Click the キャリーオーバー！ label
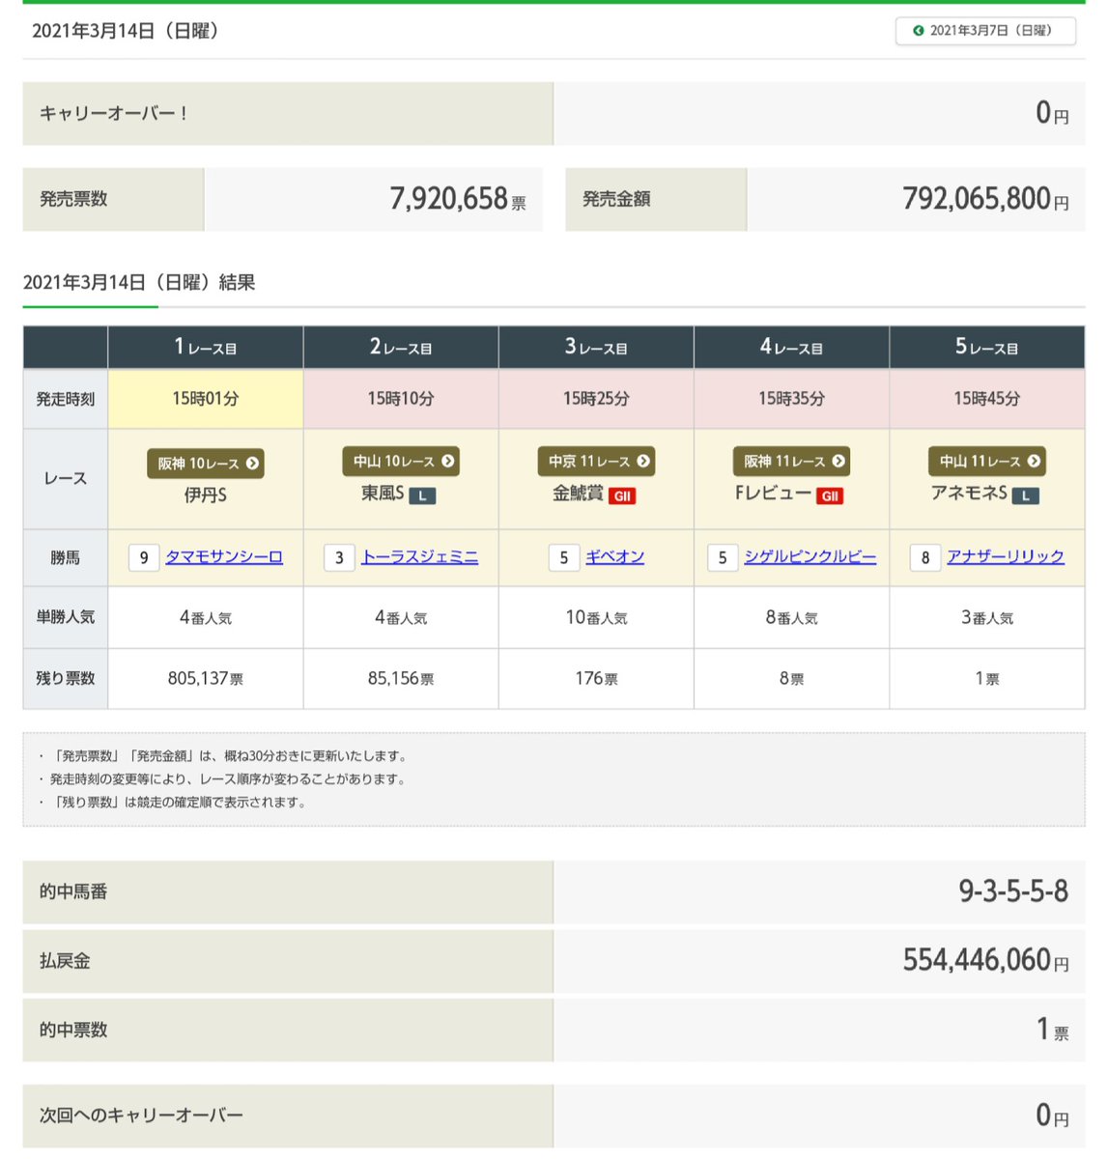The width and height of the screenshot is (1108, 1159). click(114, 114)
